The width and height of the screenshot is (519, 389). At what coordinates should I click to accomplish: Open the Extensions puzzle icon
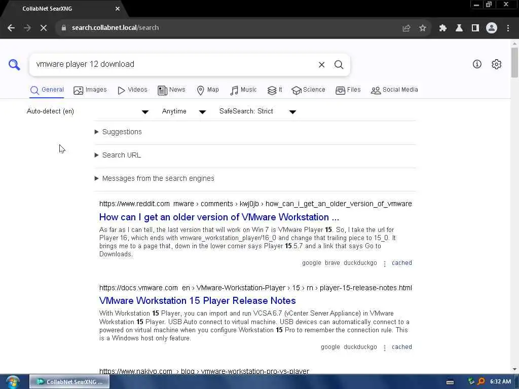(x=443, y=28)
